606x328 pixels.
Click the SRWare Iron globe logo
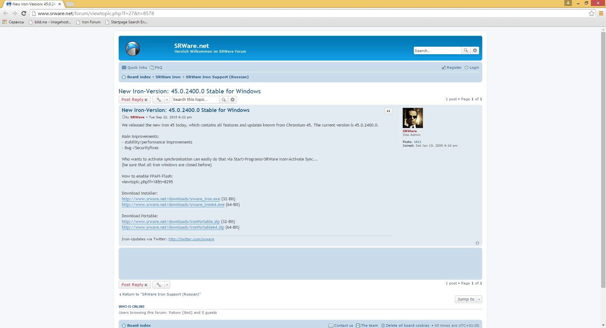[x=133, y=49]
